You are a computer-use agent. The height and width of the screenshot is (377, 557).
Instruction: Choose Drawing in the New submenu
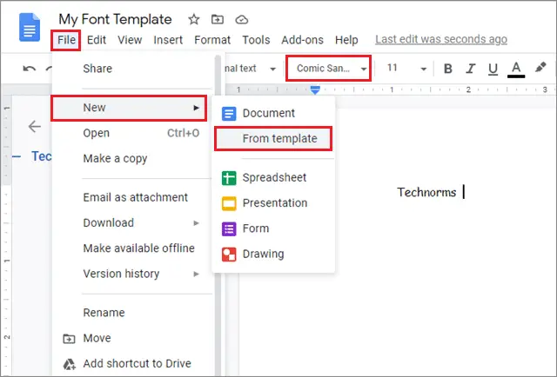click(x=273, y=255)
